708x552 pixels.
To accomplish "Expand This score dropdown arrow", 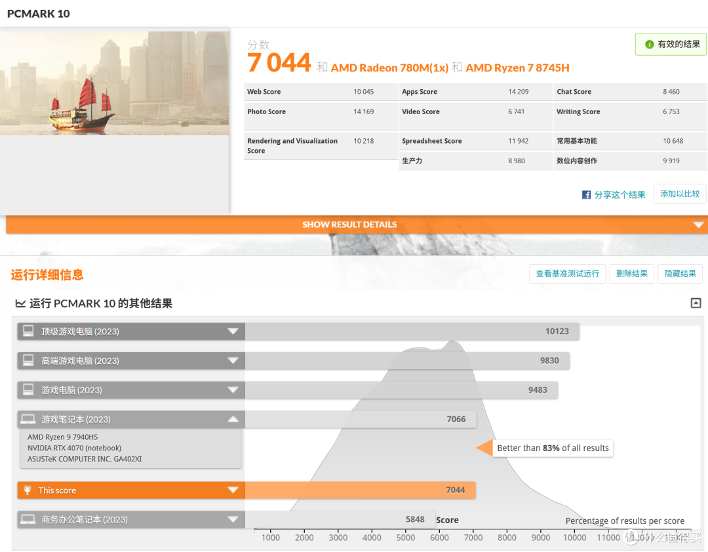I will (233, 490).
